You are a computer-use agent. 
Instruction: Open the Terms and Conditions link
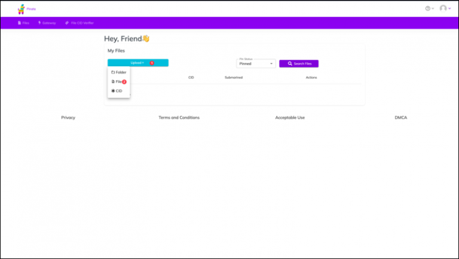coord(179,117)
